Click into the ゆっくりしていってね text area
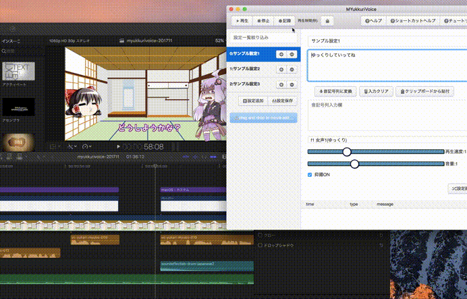 (x=387, y=65)
